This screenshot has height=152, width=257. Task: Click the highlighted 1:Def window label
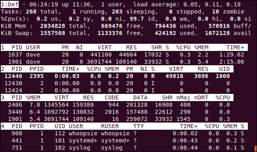pos(10,4)
